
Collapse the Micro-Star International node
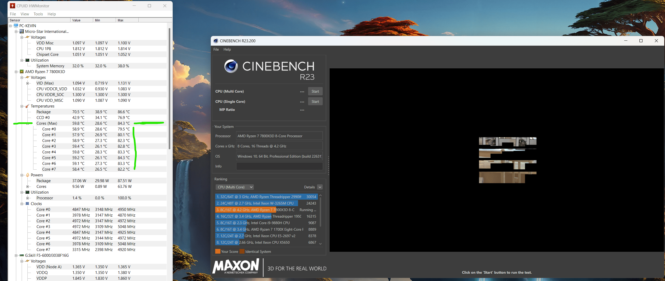click(x=16, y=32)
